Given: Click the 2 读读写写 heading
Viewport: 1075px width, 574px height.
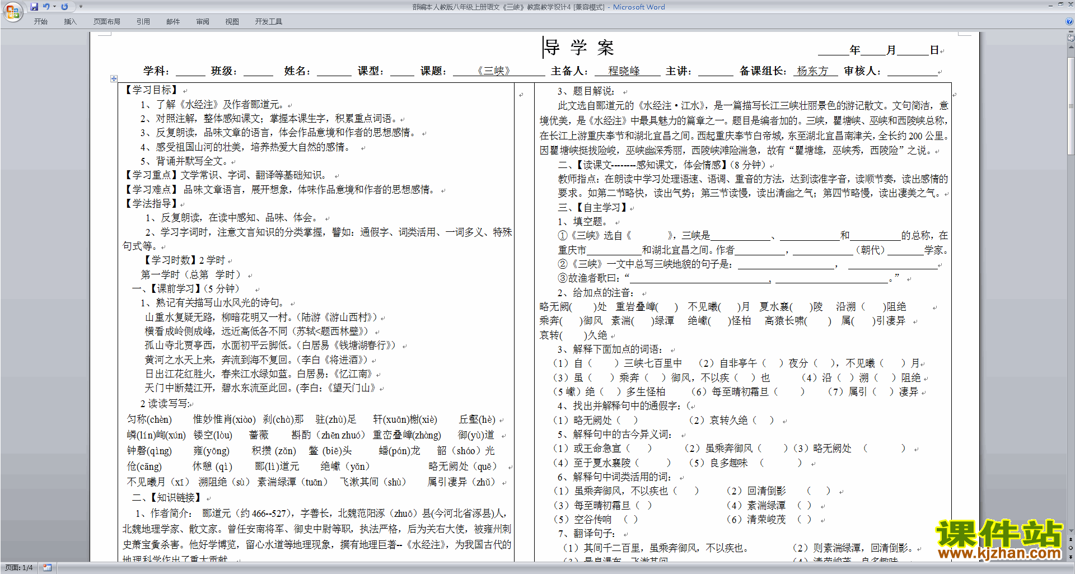Looking at the screenshot, I should coord(165,404).
